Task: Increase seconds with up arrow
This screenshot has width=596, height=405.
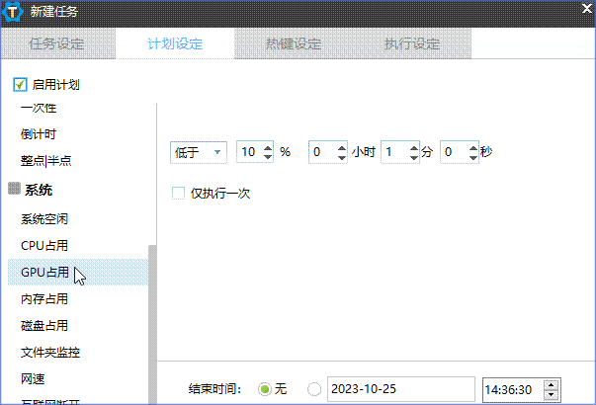Action: pos(473,148)
